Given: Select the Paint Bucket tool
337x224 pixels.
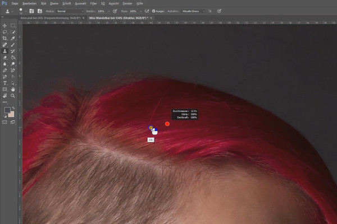Looking at the screenshot, I should tap(13, 58).
